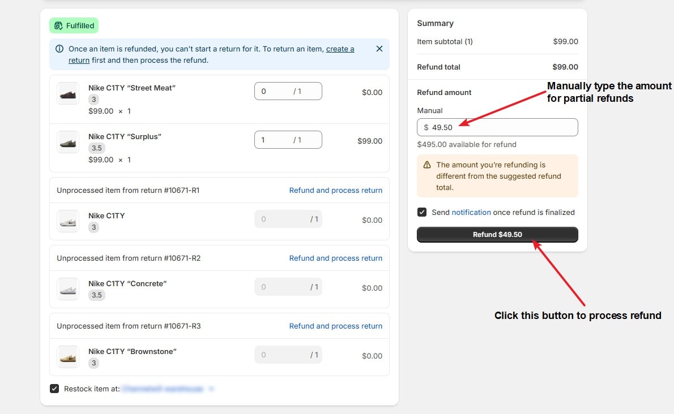Click "Unprocessed item from return #10671-R1" heading
Screen dimensions: 674x414
128,190
